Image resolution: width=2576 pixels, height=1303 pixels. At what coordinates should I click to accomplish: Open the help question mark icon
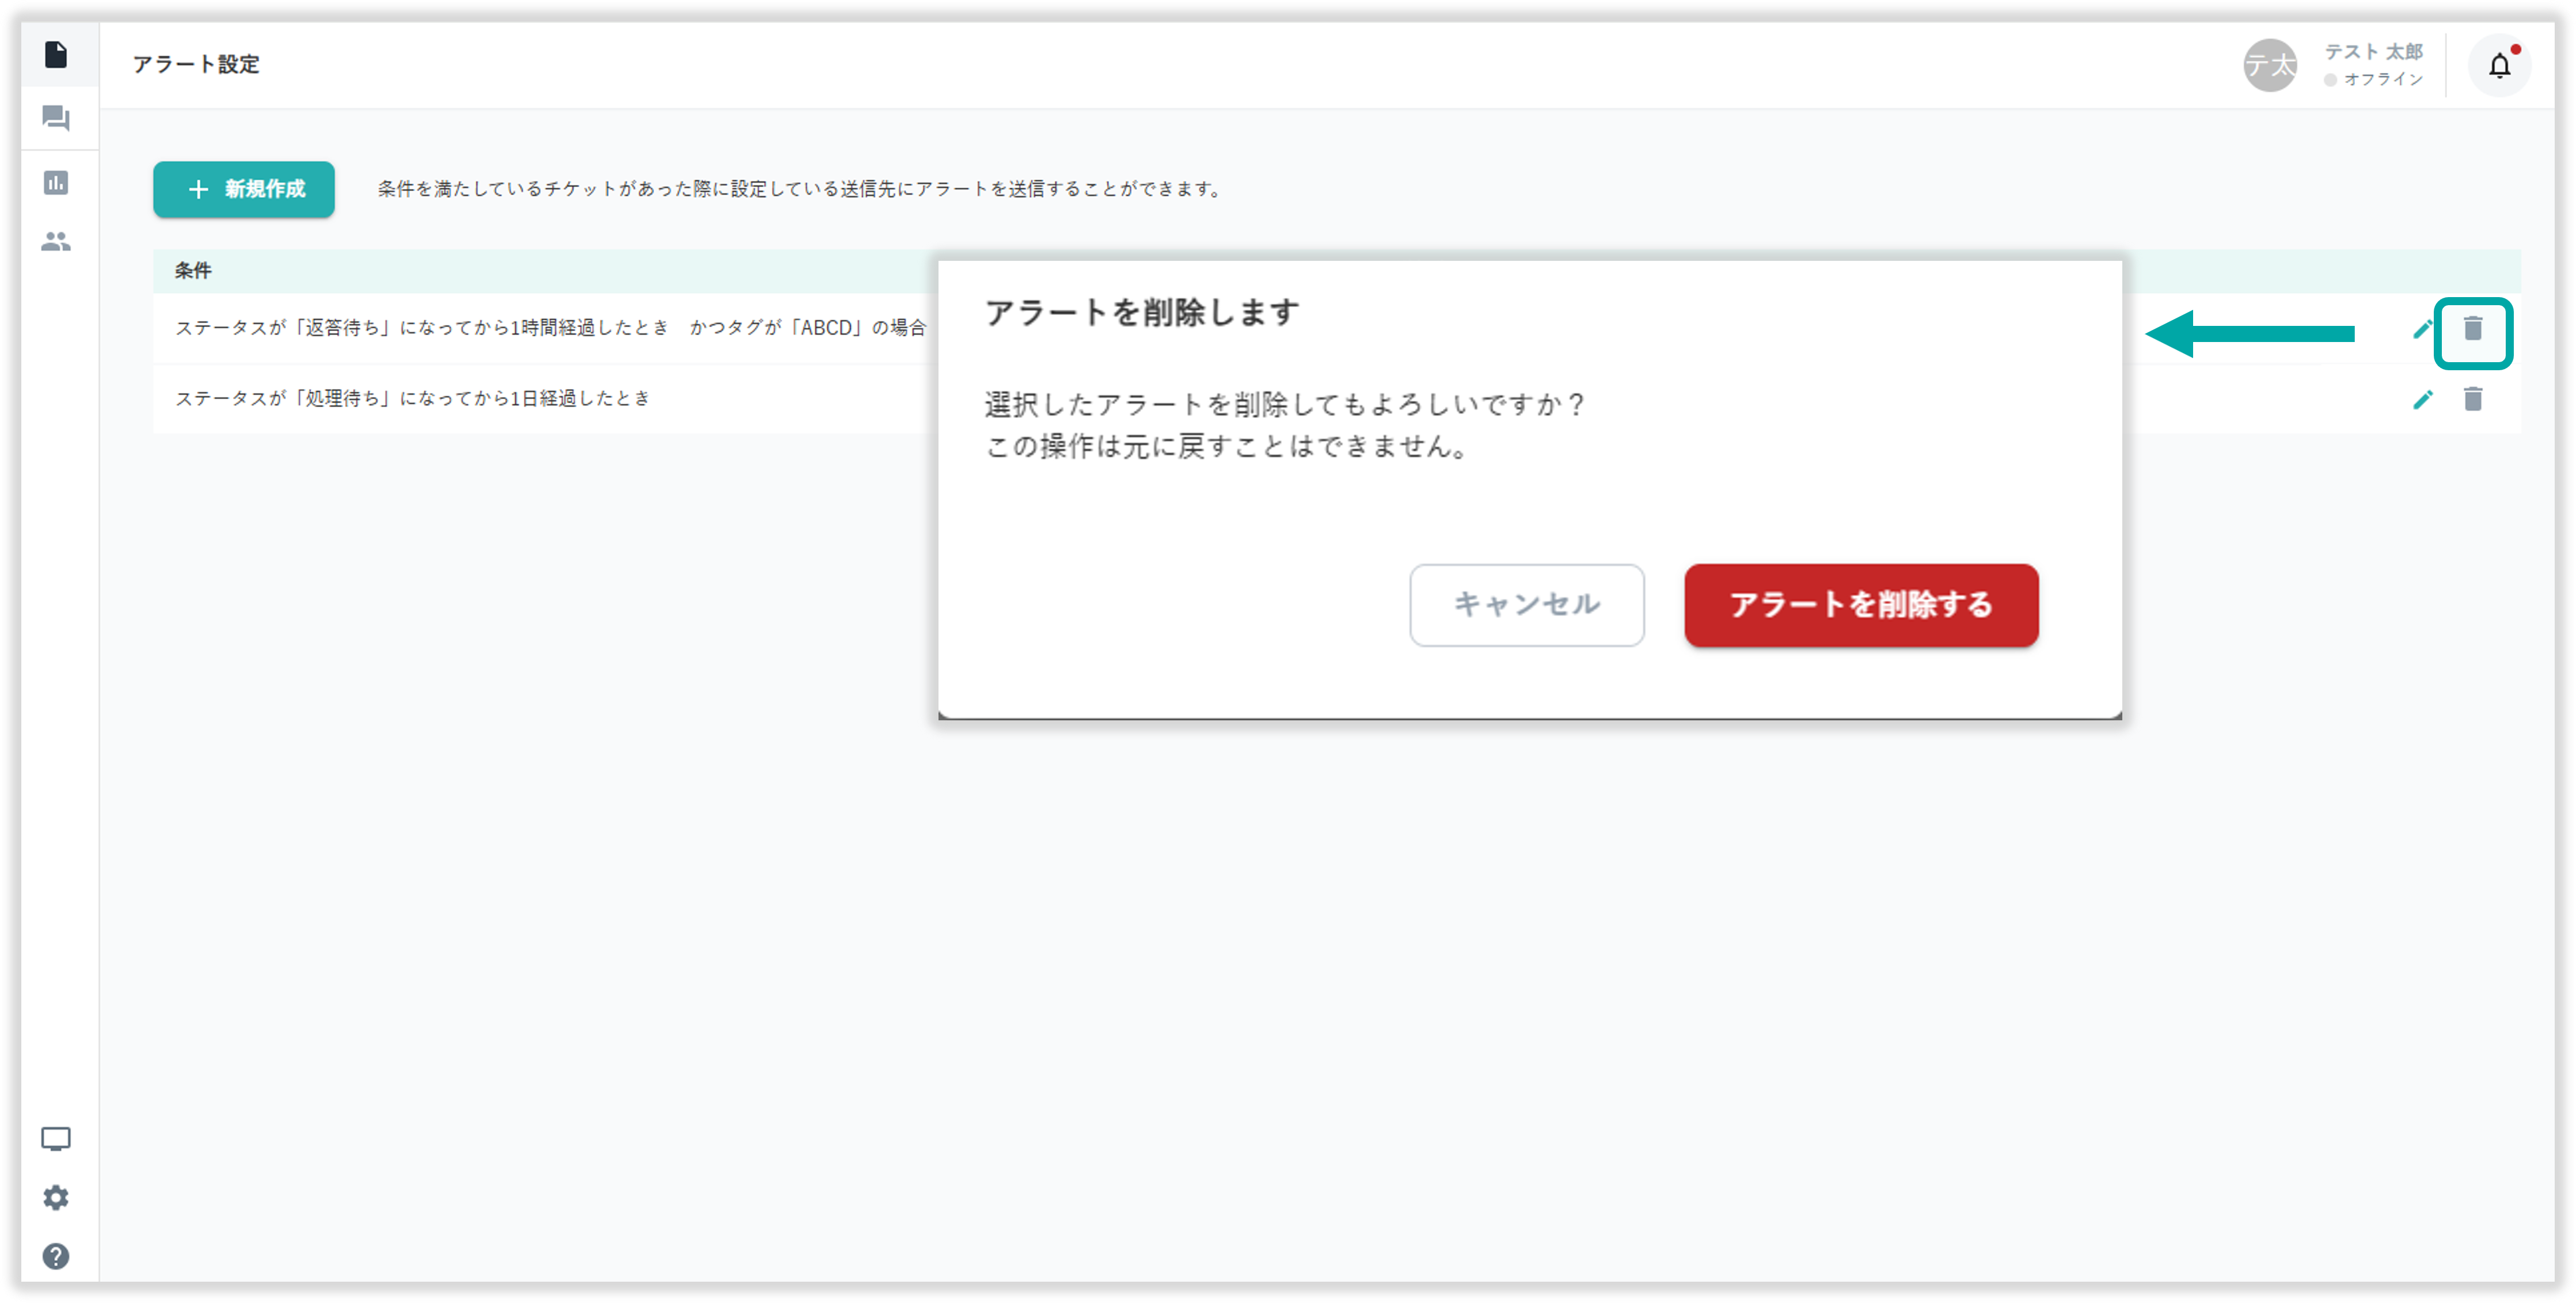click(56, 1257)
